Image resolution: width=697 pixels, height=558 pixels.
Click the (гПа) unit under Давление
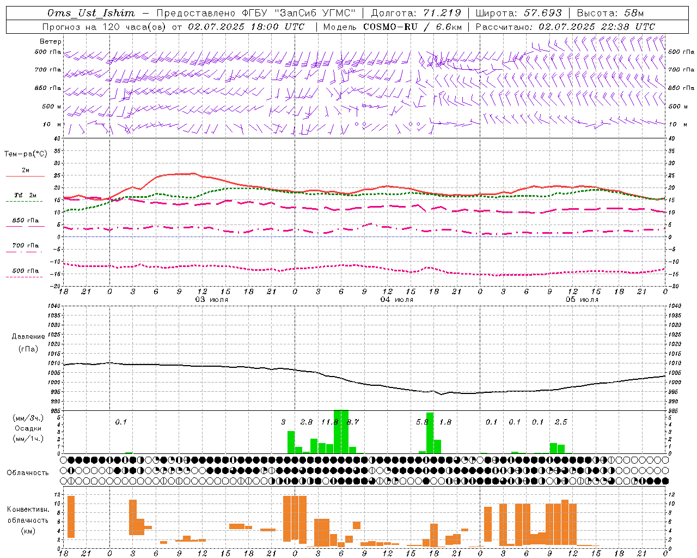(28, 349)
